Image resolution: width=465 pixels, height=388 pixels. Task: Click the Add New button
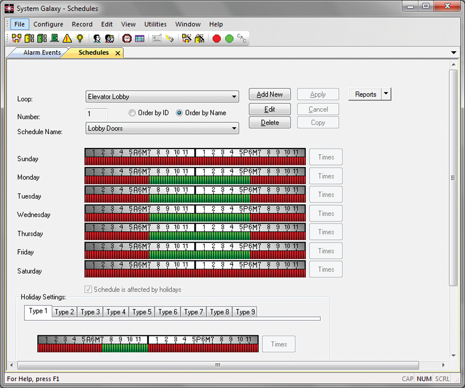(x=270, y=94)
